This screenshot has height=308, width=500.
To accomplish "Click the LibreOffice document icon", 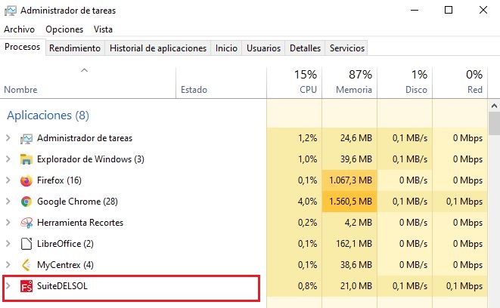I will coord(26,244).
